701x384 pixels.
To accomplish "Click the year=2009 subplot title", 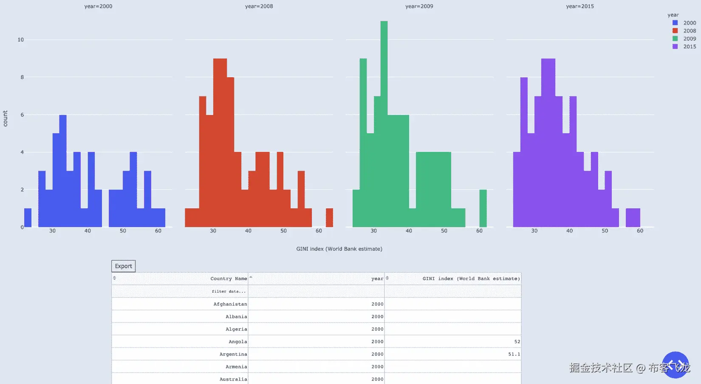I will coord(419,6).
